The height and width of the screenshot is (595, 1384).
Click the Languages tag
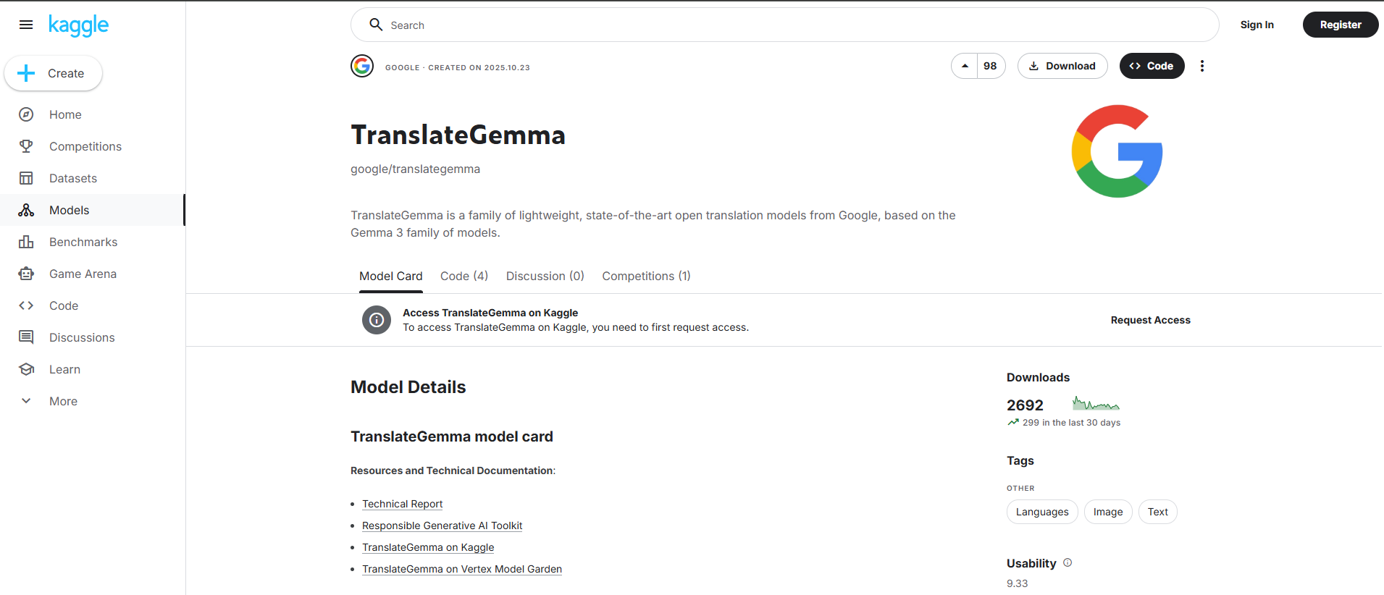[1042, 512]
